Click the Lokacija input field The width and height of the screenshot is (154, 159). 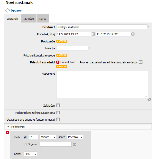click(x=72, y=48)
